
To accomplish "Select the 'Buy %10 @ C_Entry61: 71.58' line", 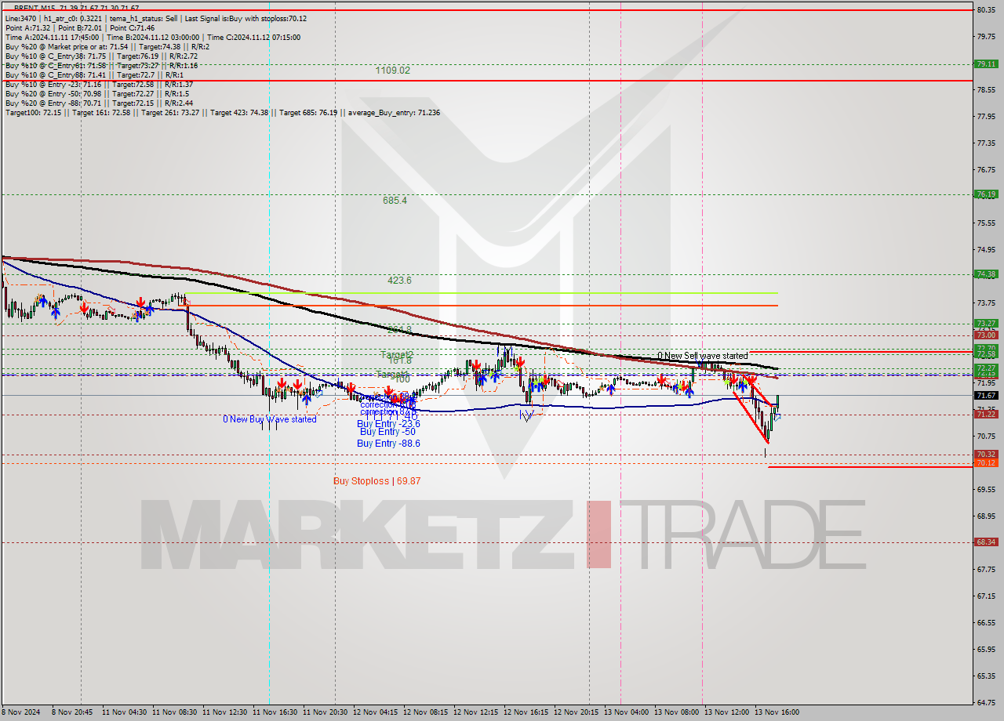I will point(101,66).
